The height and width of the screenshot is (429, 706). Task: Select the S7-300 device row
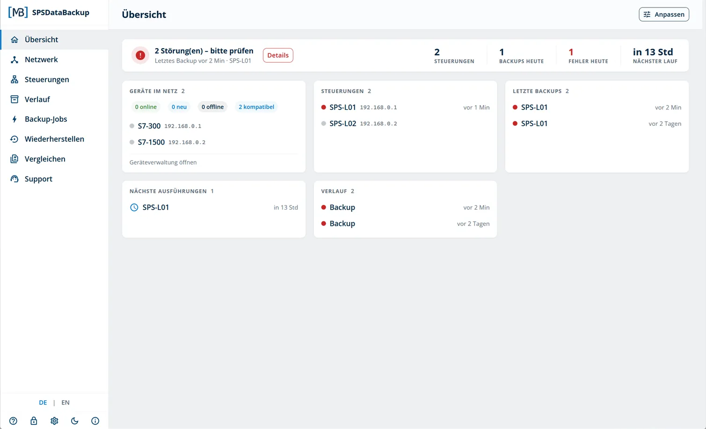coord(214,126)
